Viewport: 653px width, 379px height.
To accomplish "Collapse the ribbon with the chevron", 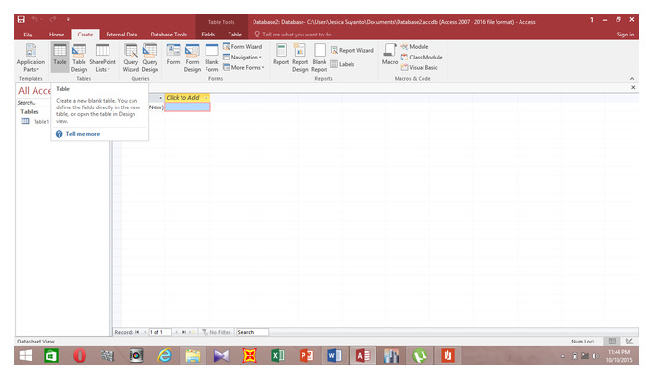I will tap(632, 79).
